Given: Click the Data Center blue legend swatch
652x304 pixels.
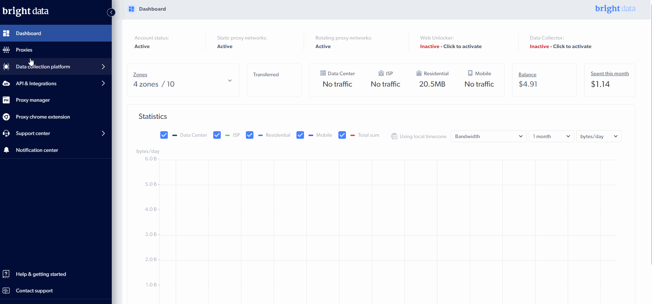Looking at the screenshot, I should click(x=175, y=135).
